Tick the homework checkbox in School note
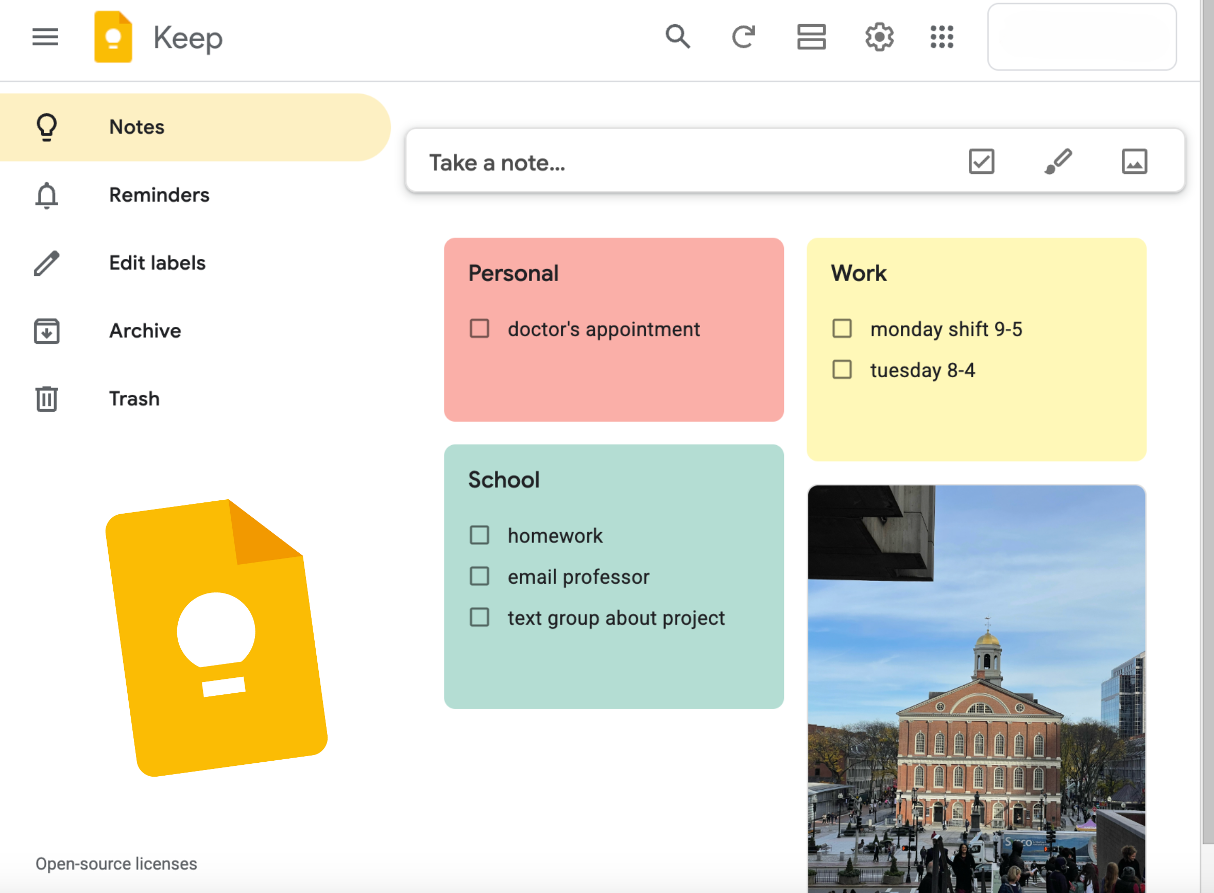Image resolution: width=1214 pixels, height=893 pixels. tap(480, 535)
